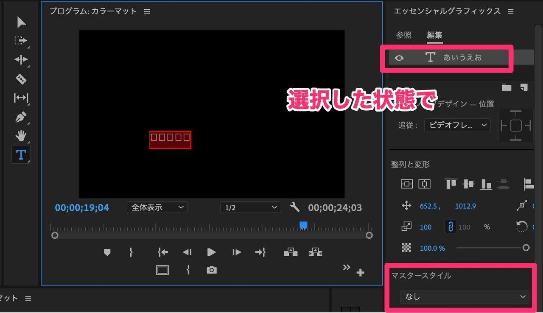
Task: Align center horizontally in frame
Action: pyautogui.click(x=425, y=184)
